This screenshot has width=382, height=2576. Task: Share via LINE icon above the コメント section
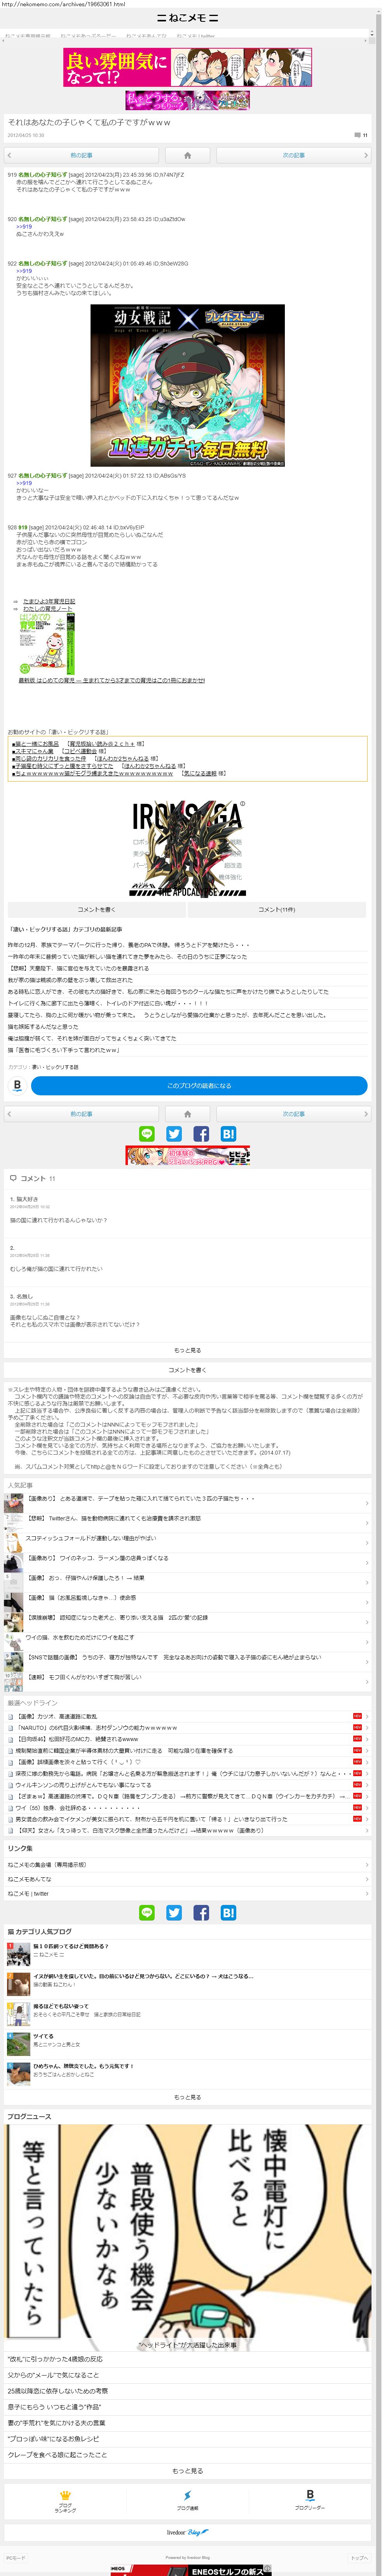coord(147,1134)
